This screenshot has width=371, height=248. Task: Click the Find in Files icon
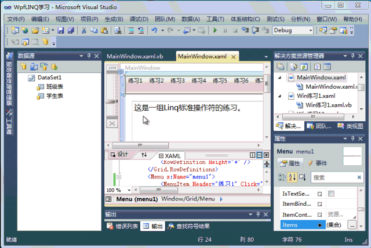(x=118, y=30)
